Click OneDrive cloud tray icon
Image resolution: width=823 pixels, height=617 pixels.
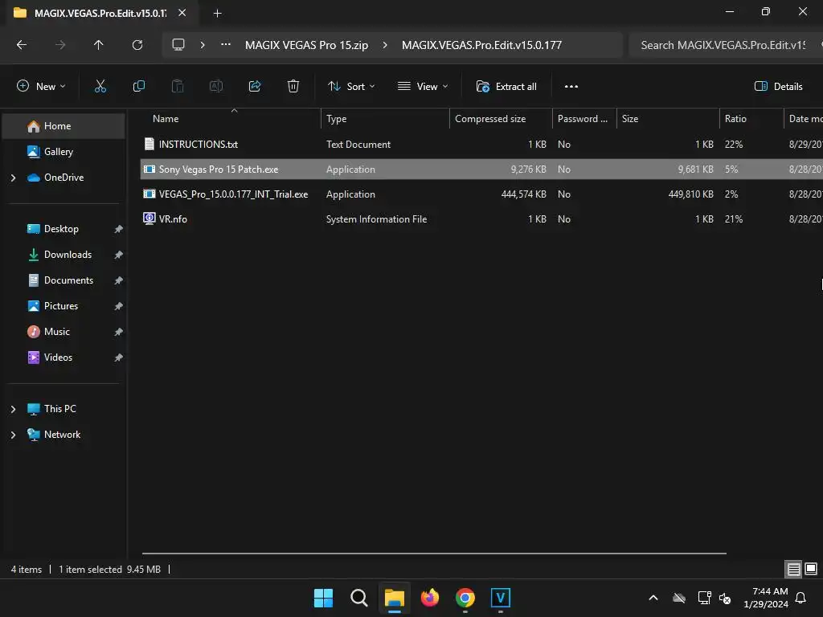(x=679, y=598)
